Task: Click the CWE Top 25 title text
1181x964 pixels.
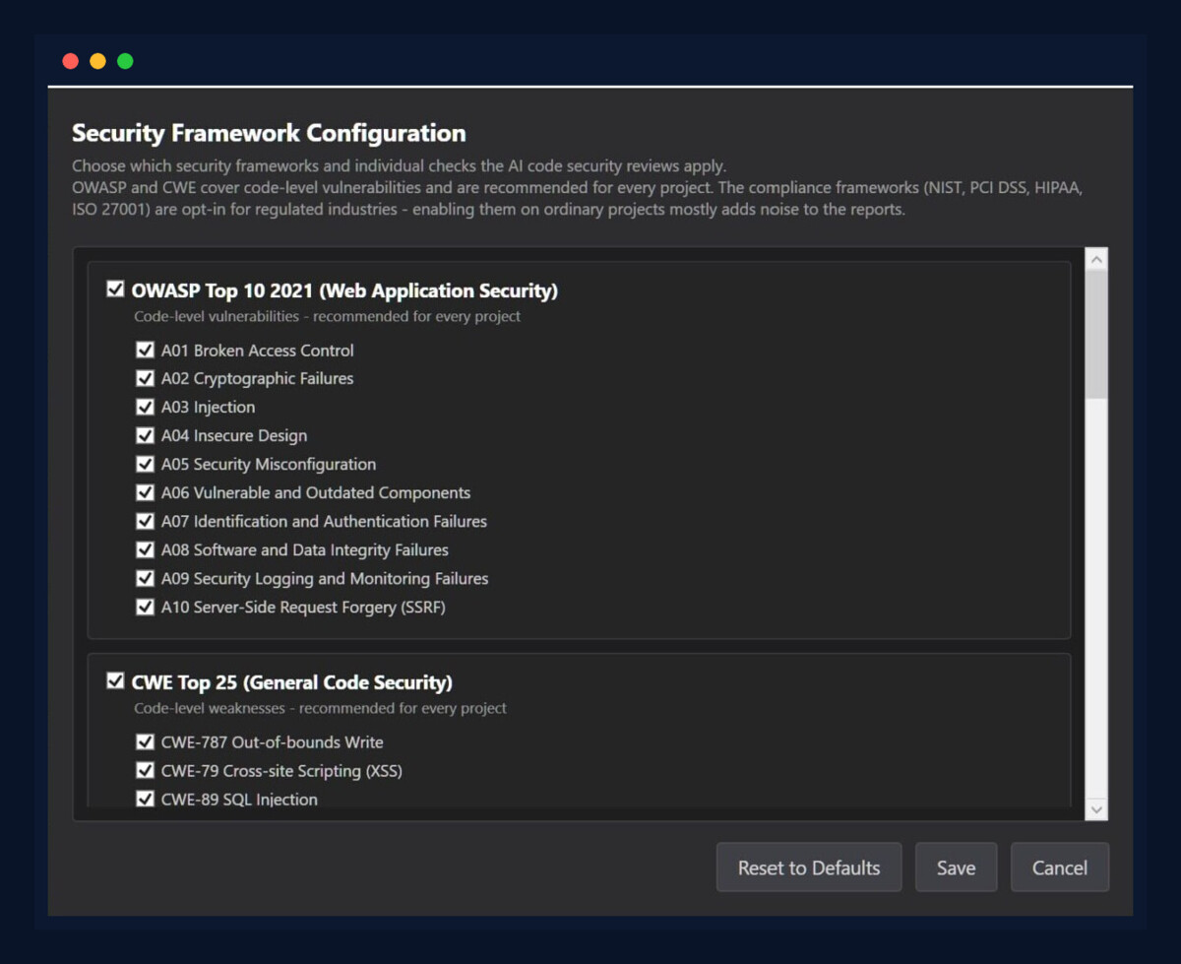Action: (291, 682)
